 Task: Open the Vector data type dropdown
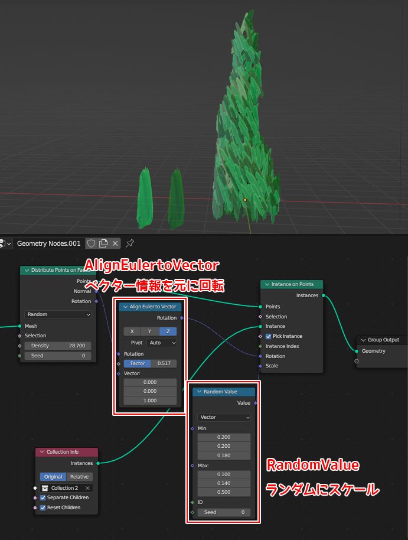click(223, 417)
